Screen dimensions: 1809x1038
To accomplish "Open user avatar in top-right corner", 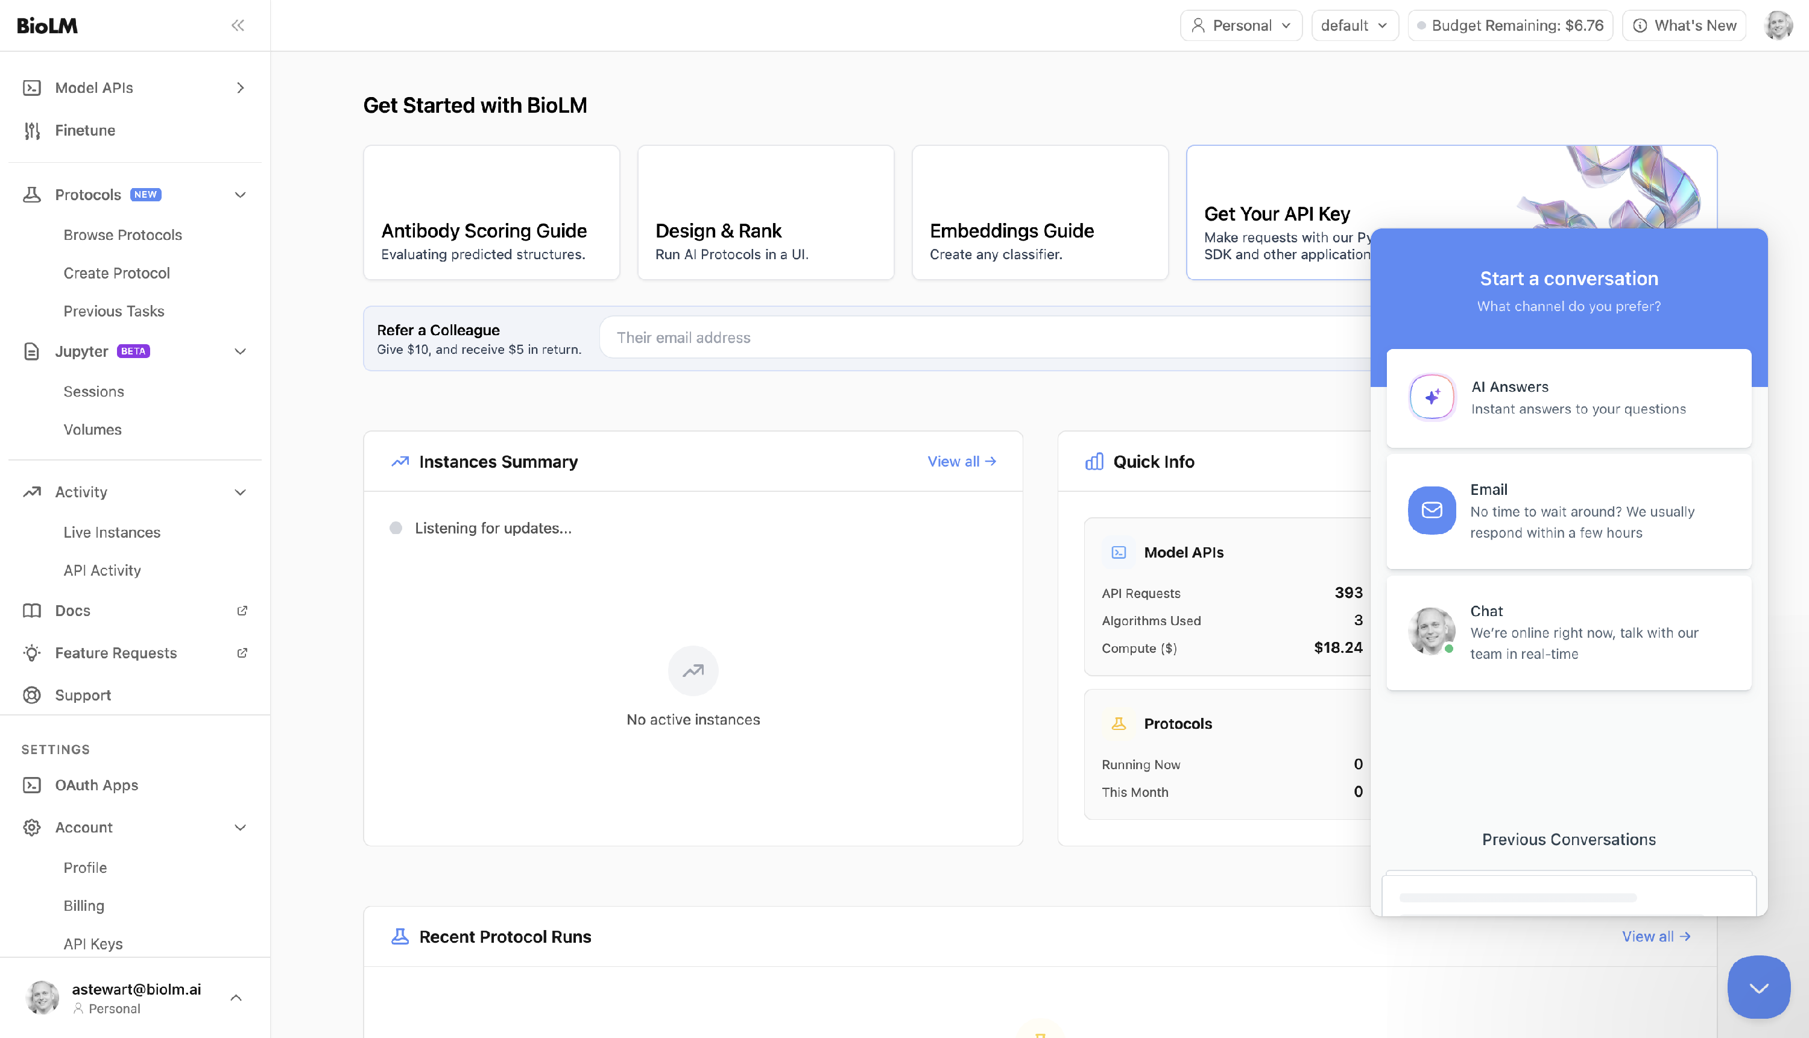I will [1778, 26].
